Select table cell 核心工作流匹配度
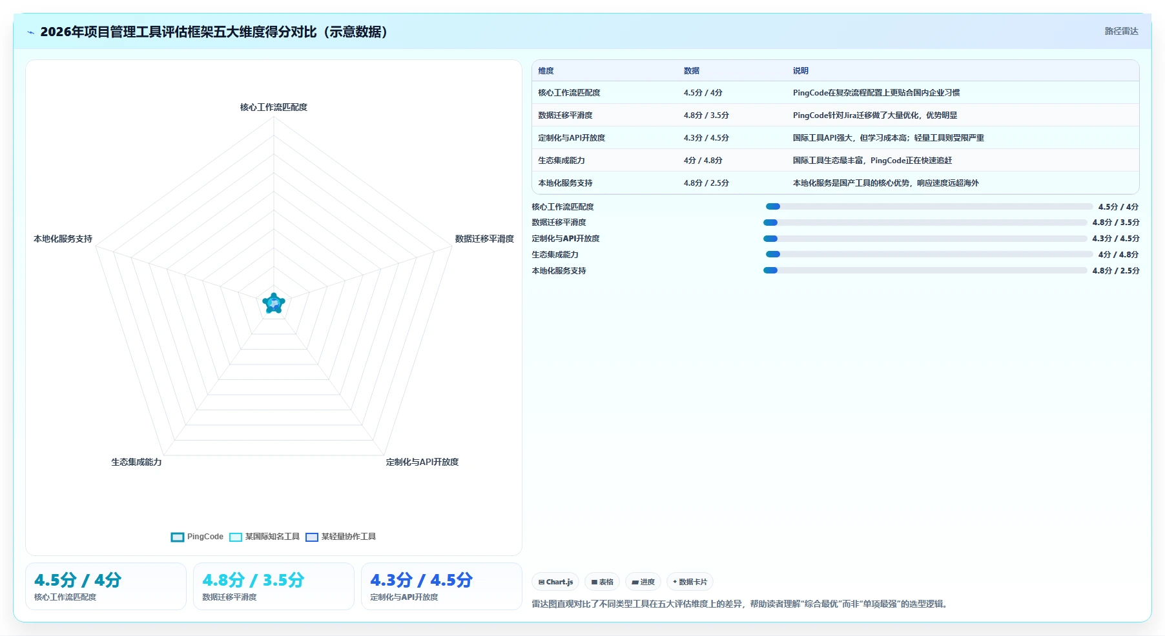The width and height of the screenshot is (1165, 636). [x=569, y=93]
